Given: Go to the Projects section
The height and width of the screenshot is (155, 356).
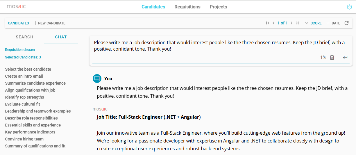Looking at the screenshot, I should (218, 7).
